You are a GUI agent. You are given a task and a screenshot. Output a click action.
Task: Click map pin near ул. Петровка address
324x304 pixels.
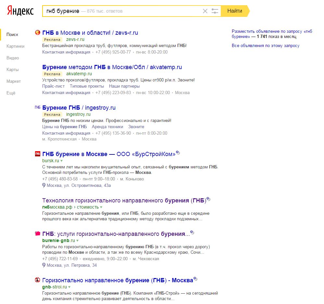click(x=44, y=265)
